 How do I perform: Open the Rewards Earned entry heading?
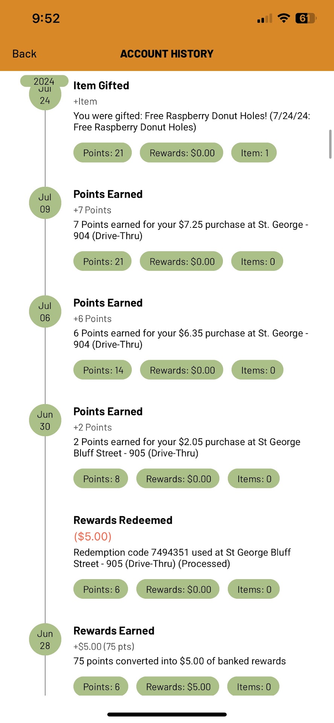coord(114,631)
